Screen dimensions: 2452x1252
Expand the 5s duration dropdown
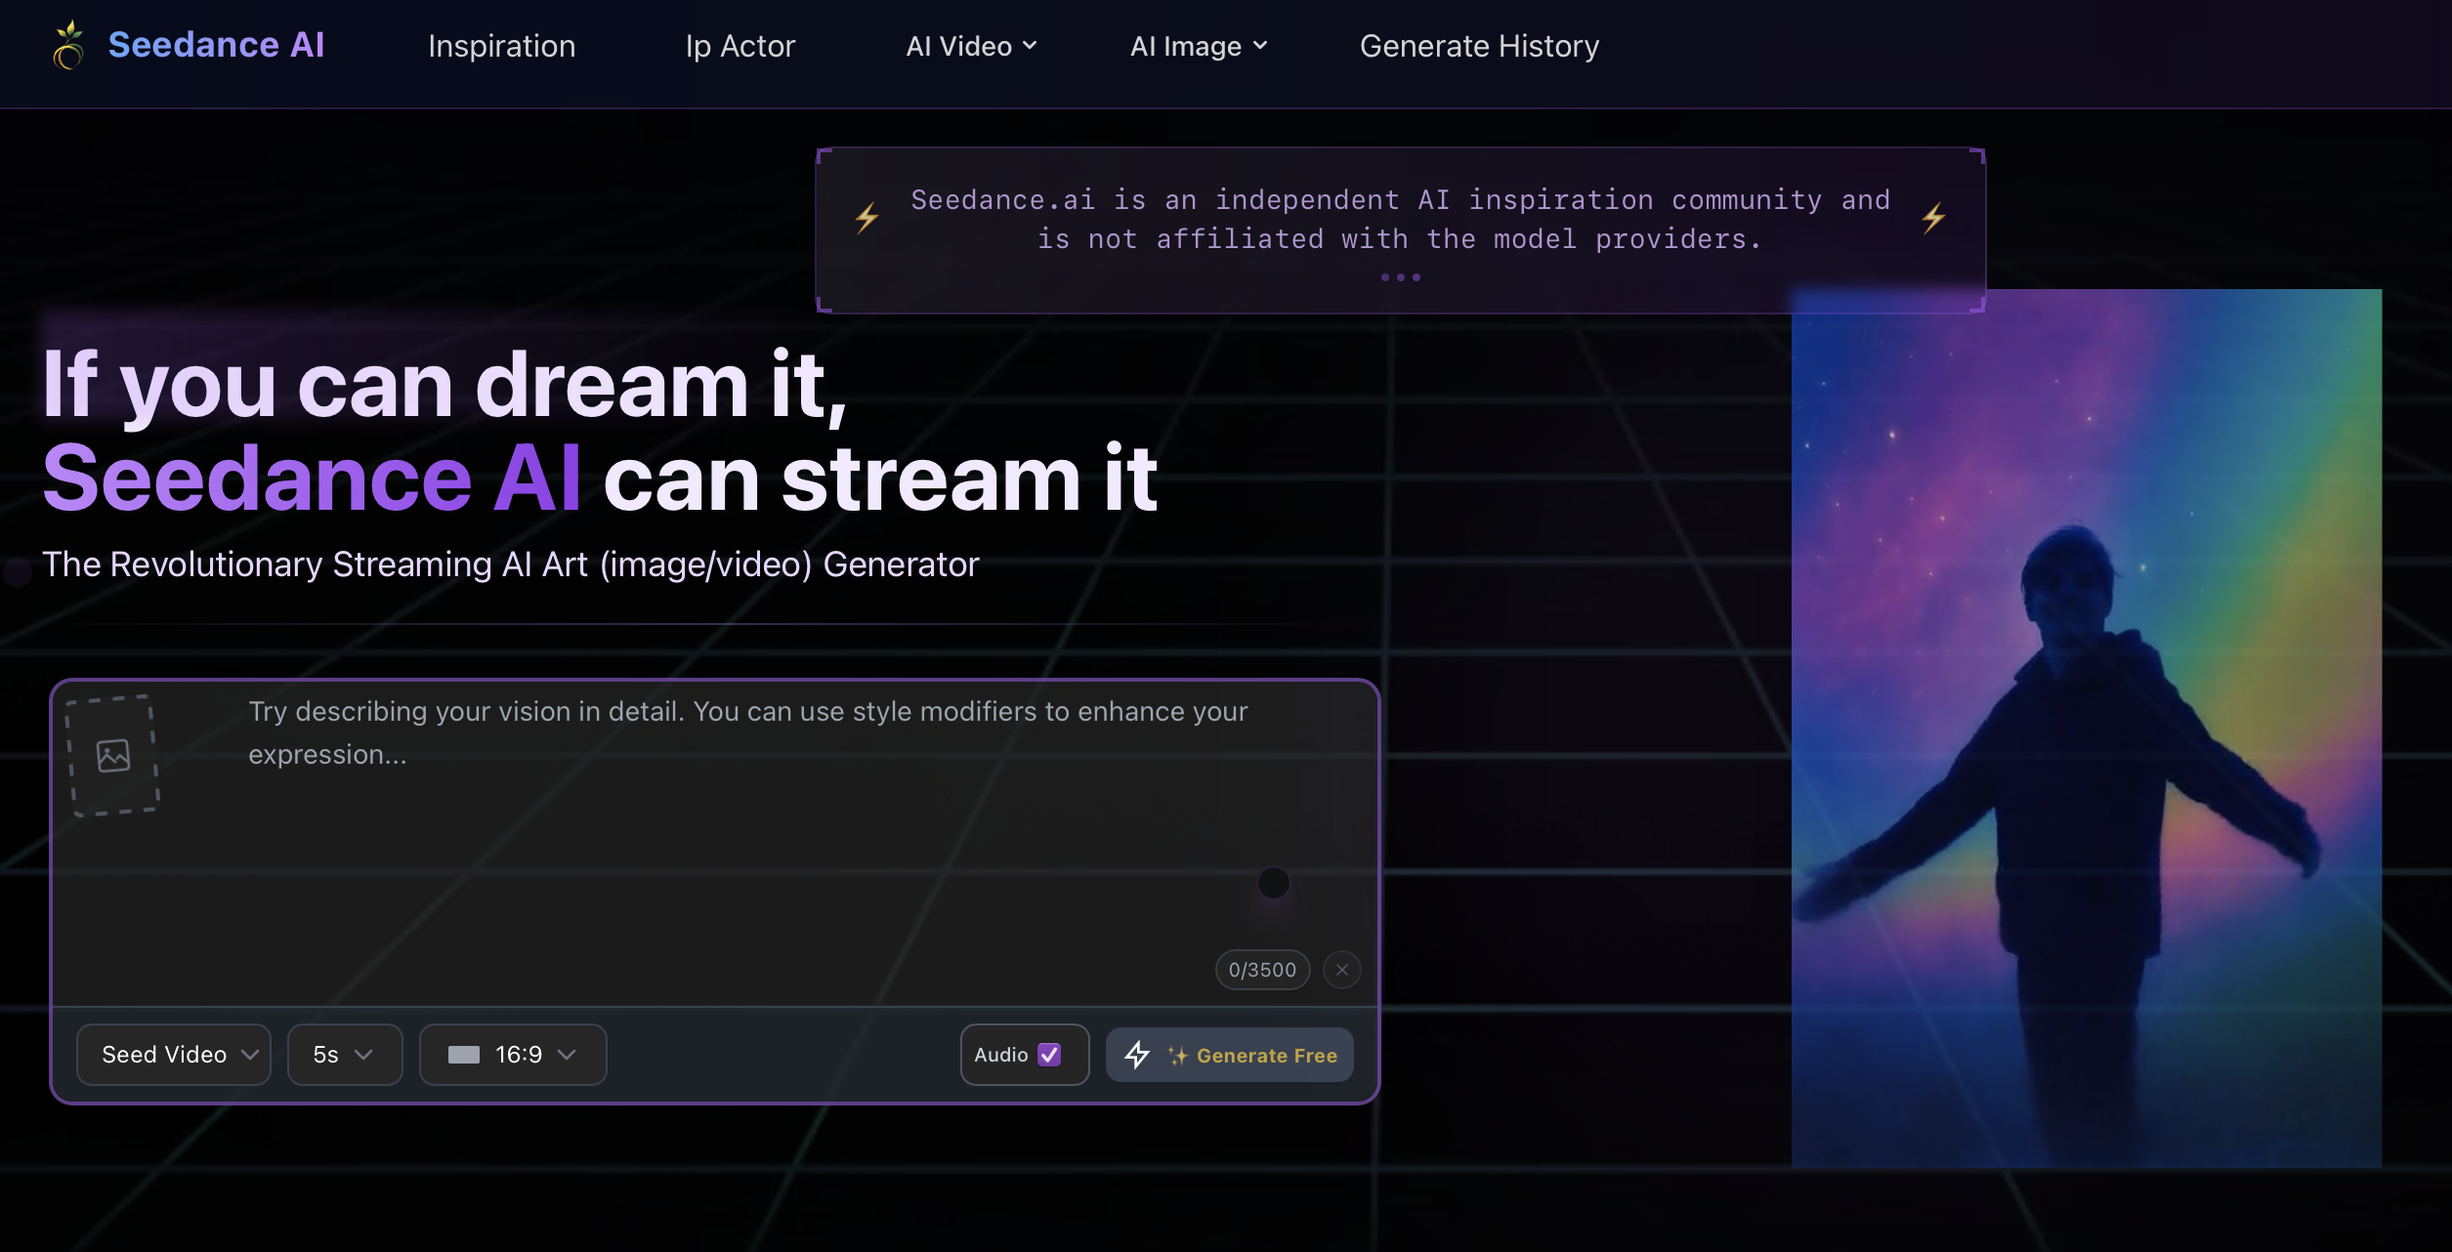pos(344,1055)
